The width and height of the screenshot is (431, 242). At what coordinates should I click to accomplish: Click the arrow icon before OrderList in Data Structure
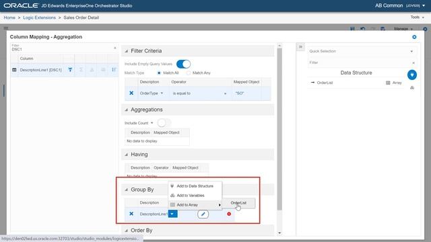(312, 82)
